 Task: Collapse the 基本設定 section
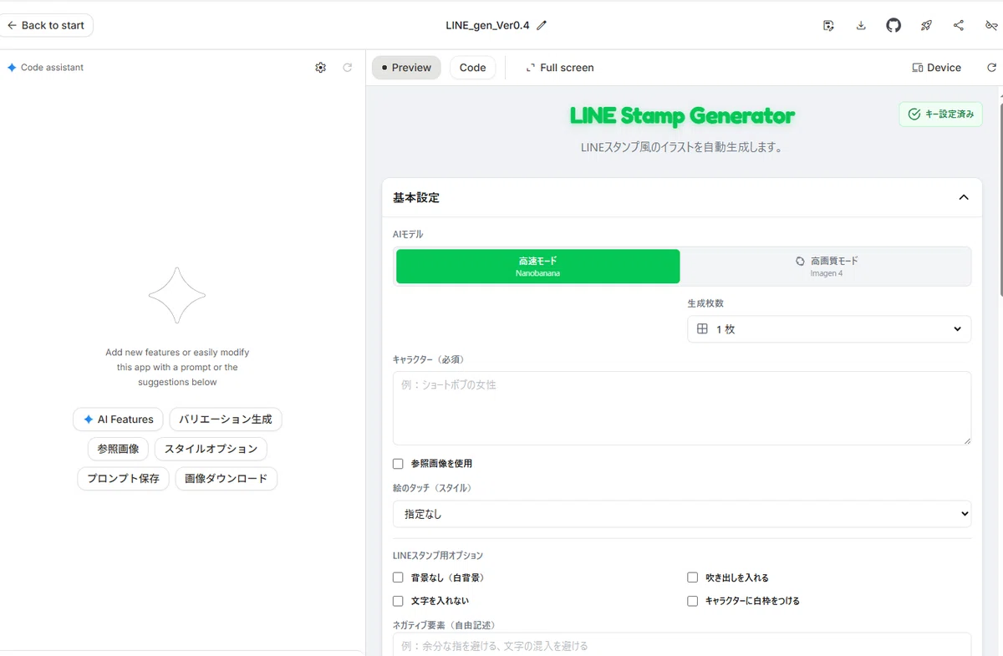coord(963,198)
